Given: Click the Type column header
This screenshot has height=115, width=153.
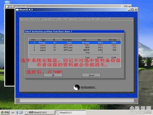Looking at the screenshot, I should coord(43,40).
